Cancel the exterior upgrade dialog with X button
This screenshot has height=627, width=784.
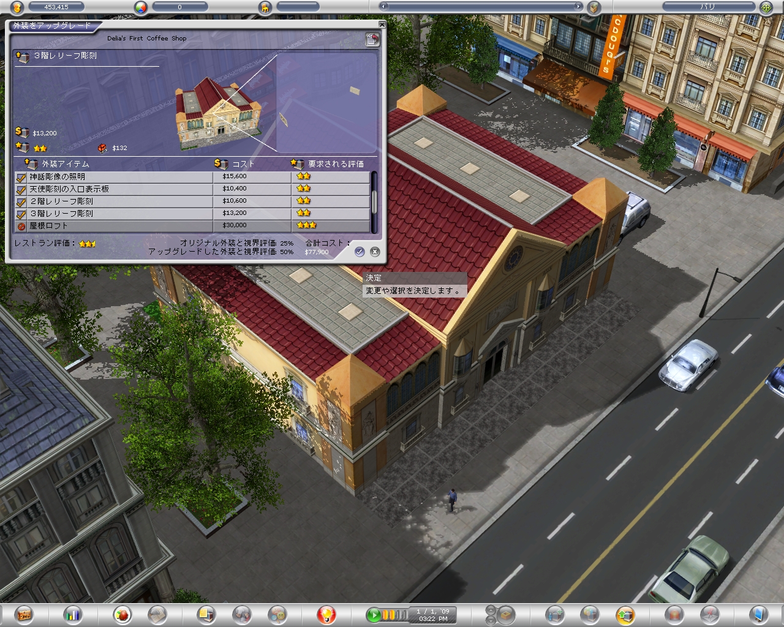(375, 252)
